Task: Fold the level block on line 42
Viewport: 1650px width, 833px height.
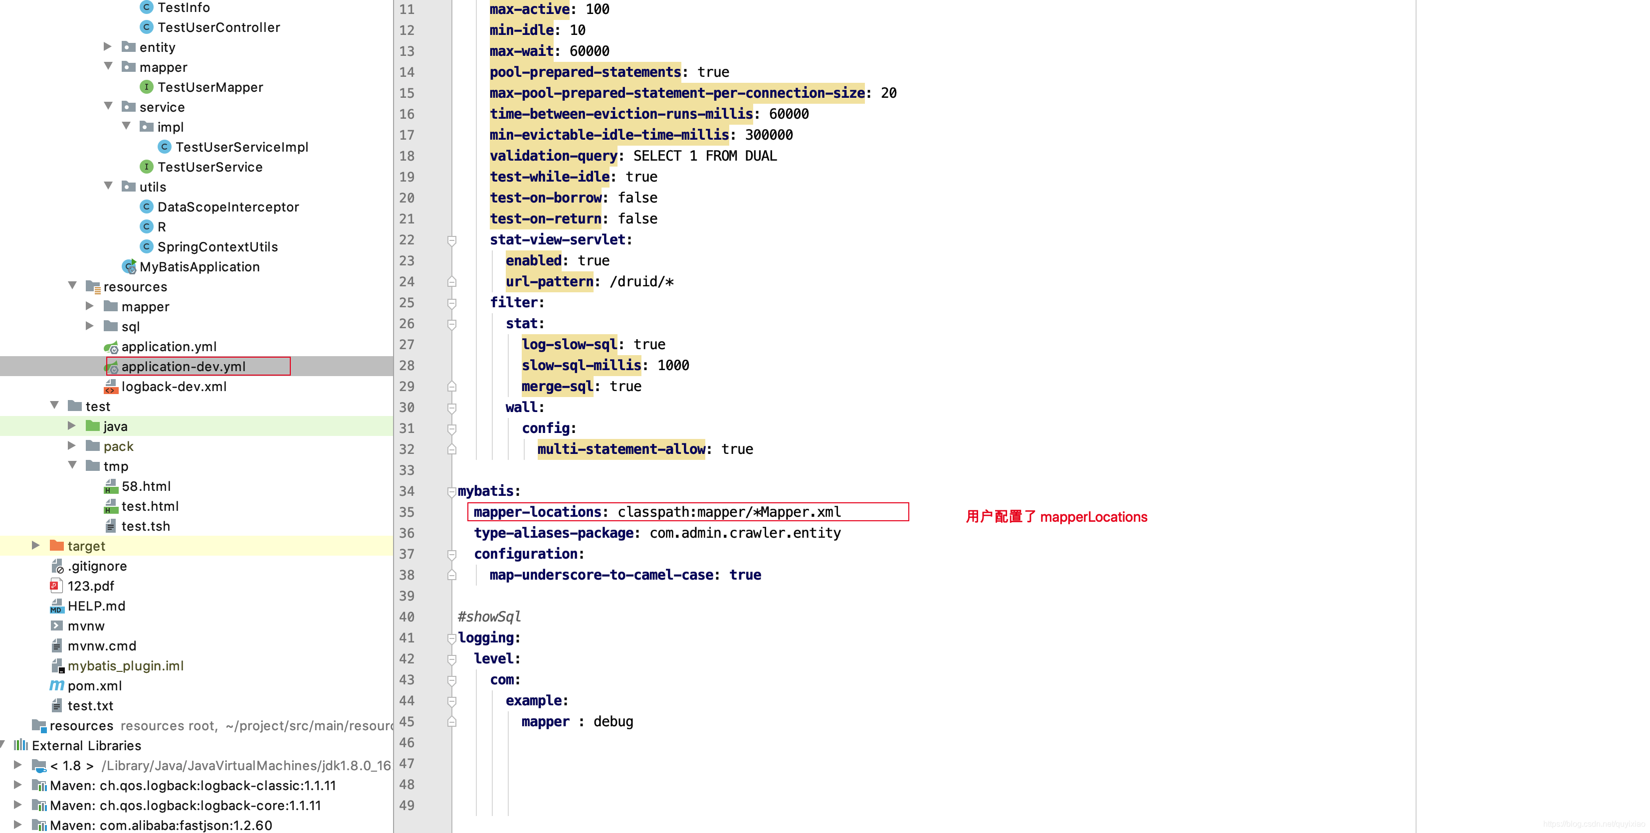Action: click(x=451, y=659)
